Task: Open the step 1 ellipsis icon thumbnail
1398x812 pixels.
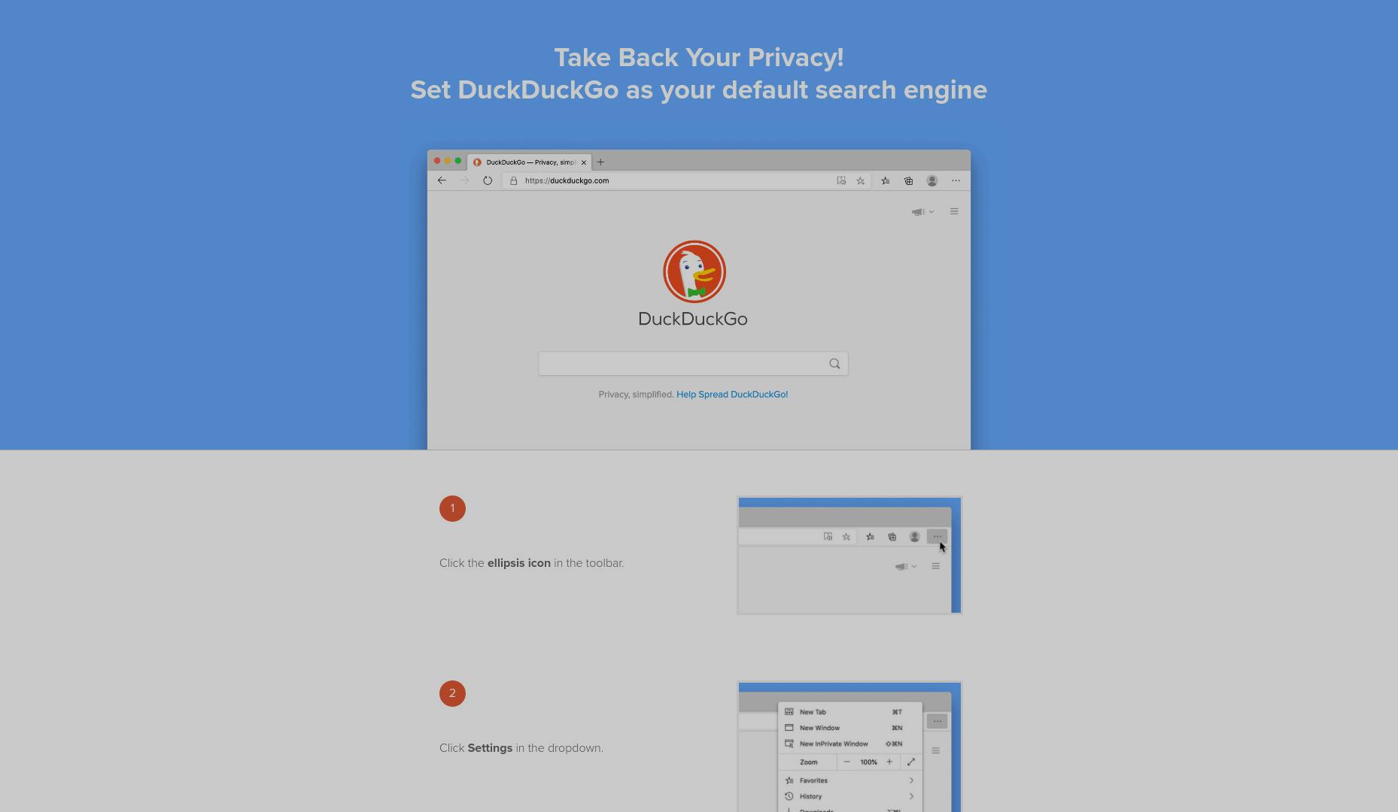Action: click(849, 556)
